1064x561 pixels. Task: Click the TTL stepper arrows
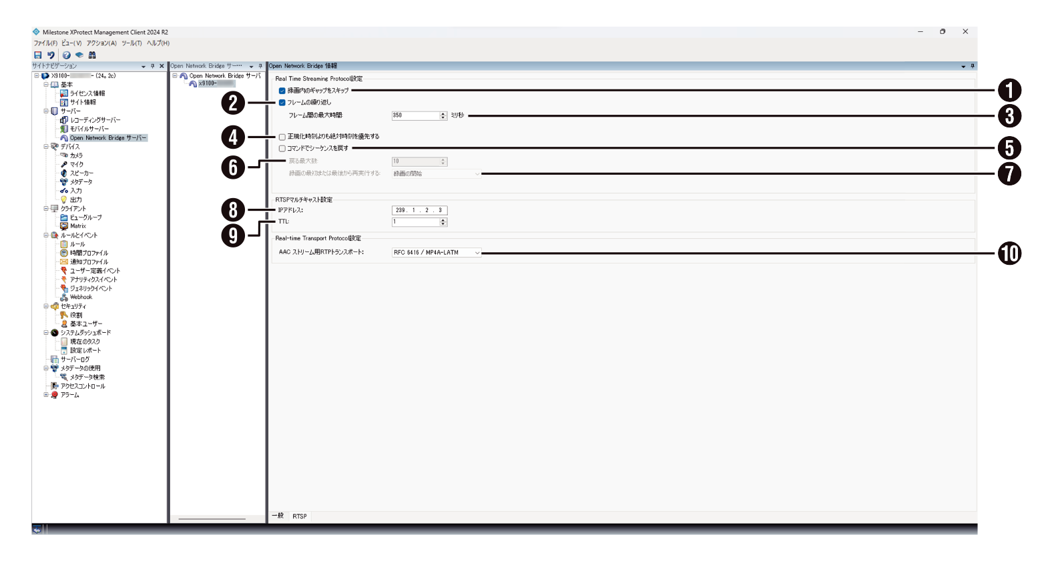443,222
